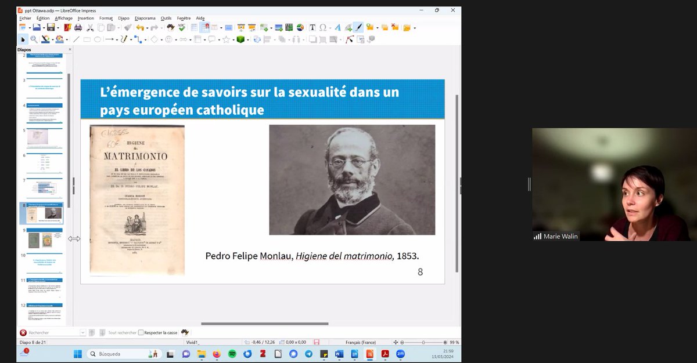Click the Cut scissors icon

tap(90, 27)
